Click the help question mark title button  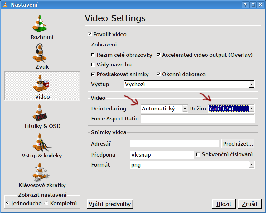pyautogui.click(x=245, y=5)
